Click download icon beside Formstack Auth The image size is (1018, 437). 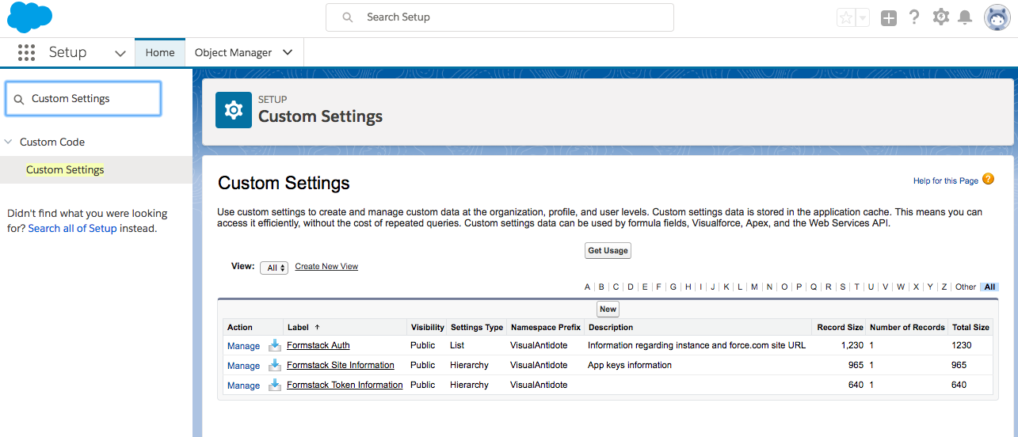pyautogui.click(x=275, y=345)
